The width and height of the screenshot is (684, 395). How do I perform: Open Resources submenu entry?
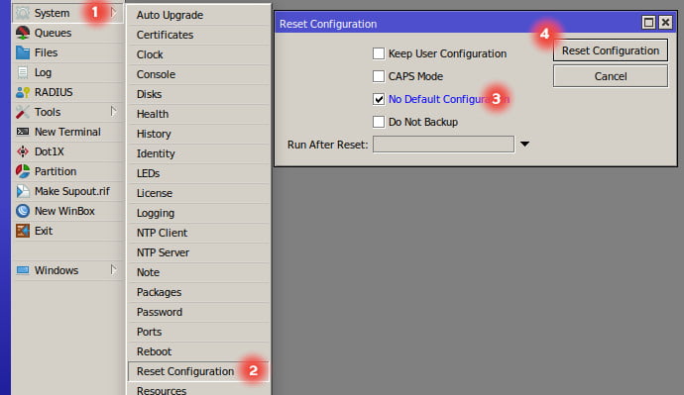[x=199, y=389]
